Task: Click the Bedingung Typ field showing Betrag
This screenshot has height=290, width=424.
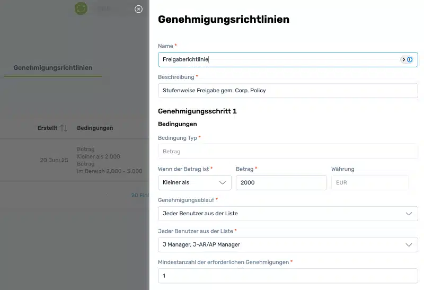Action: [288, 152]
